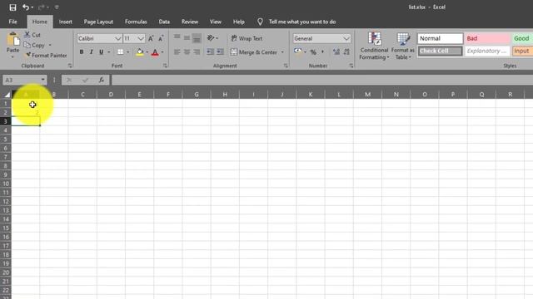Screen dimensions: 533x299
Task: Align text to the right
Action: tap(197, 51)
